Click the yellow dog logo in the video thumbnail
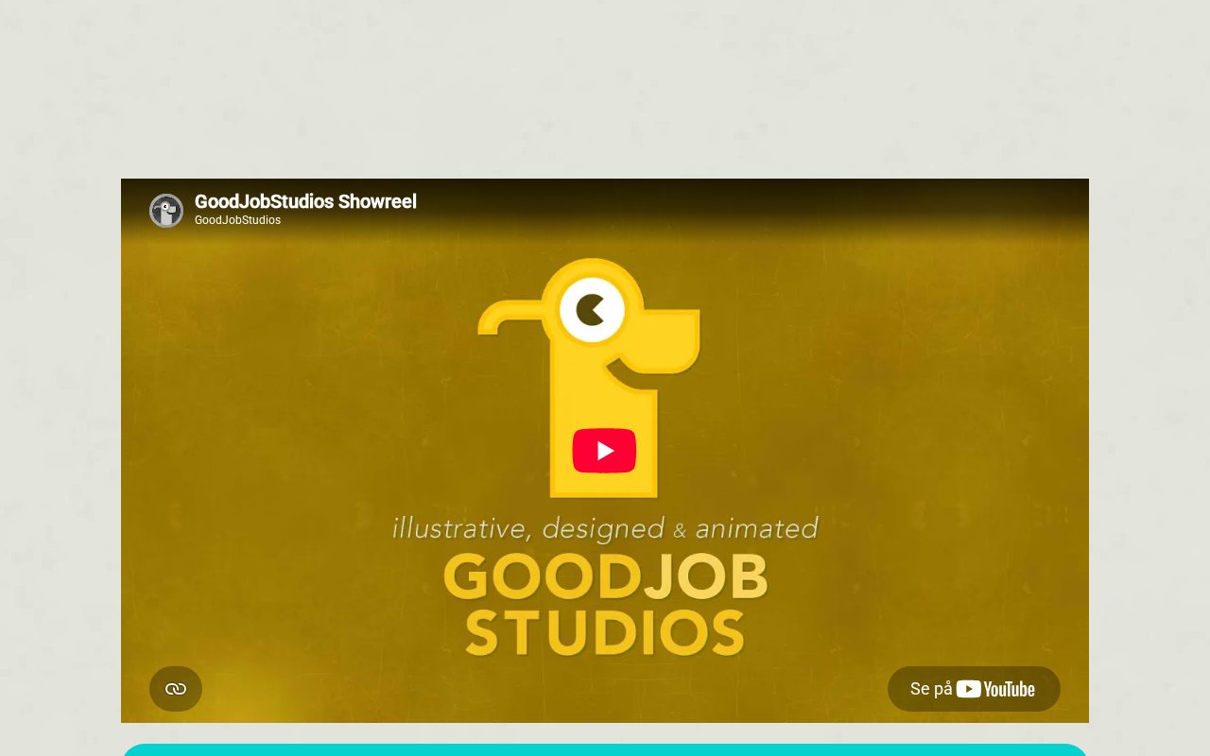This screenshot has height=756, width=1210. [589, 378]
